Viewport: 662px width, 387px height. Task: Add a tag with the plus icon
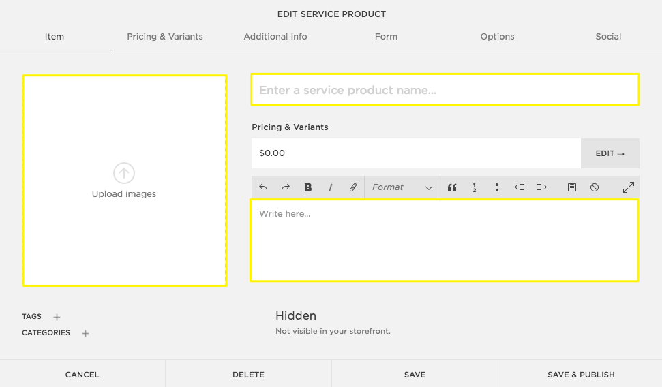click(x=57, y=317)
